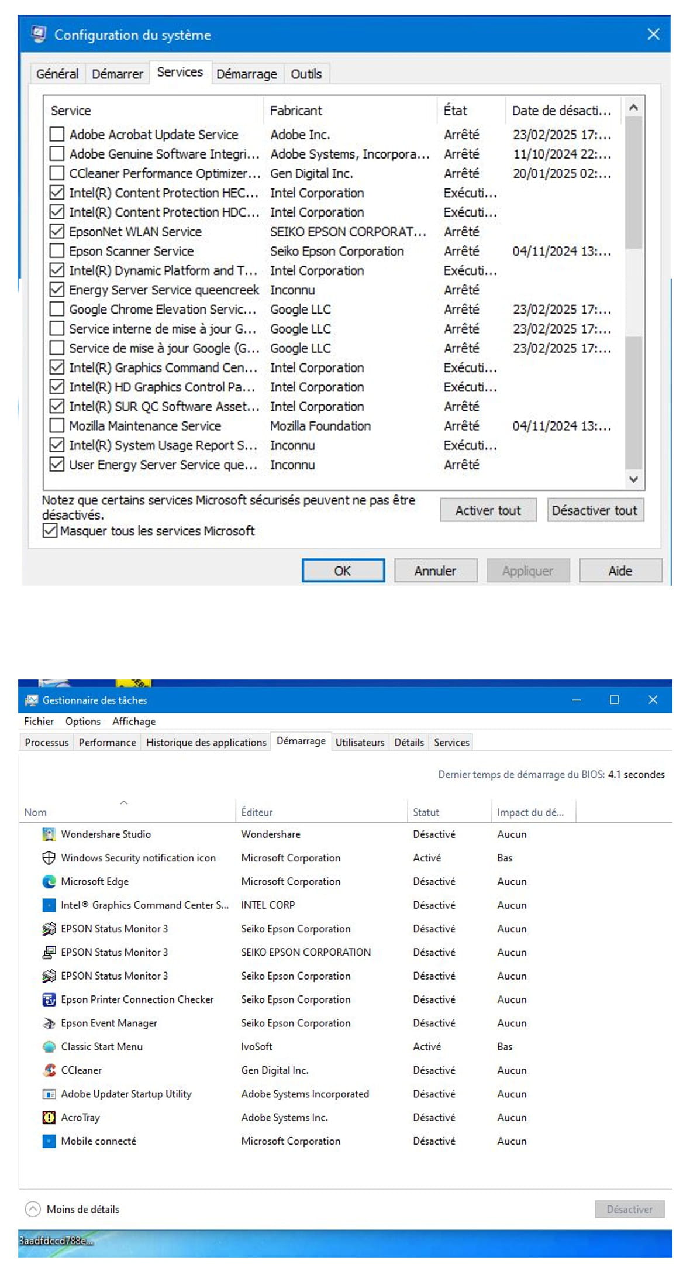Viewport: 683px width, 1264px height.
Task: Check CCleaner Performance Optimizer service
Action: tap(57, 173)
